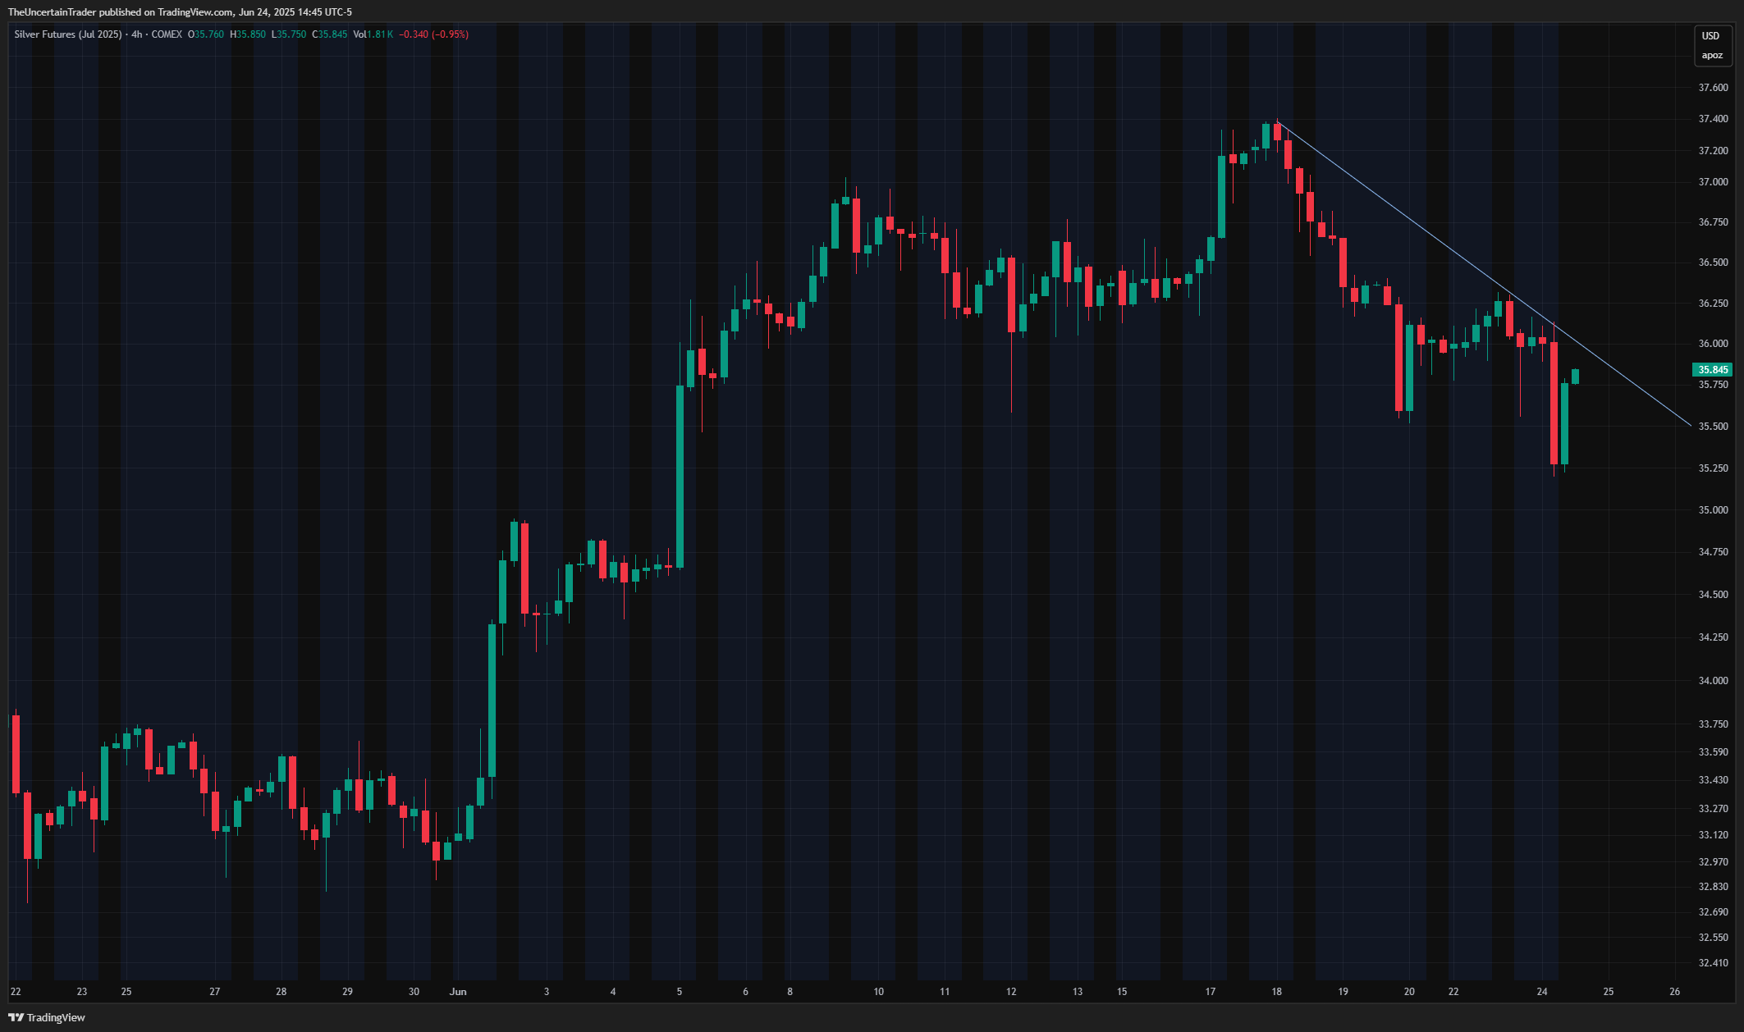The height and width of the screenshot is (1032, 1744).
Task: Select the blue descending trend line
Action: coord(1485,275)
